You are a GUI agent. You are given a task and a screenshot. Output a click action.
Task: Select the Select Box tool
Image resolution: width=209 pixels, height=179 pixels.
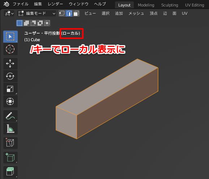pyautogui.click(x=10, y=36)
